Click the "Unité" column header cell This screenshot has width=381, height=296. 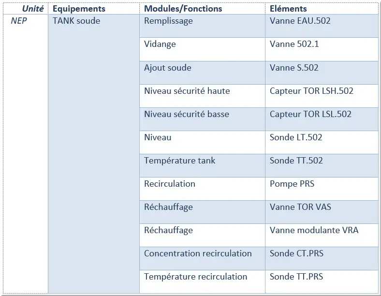[x=32, y=9]
